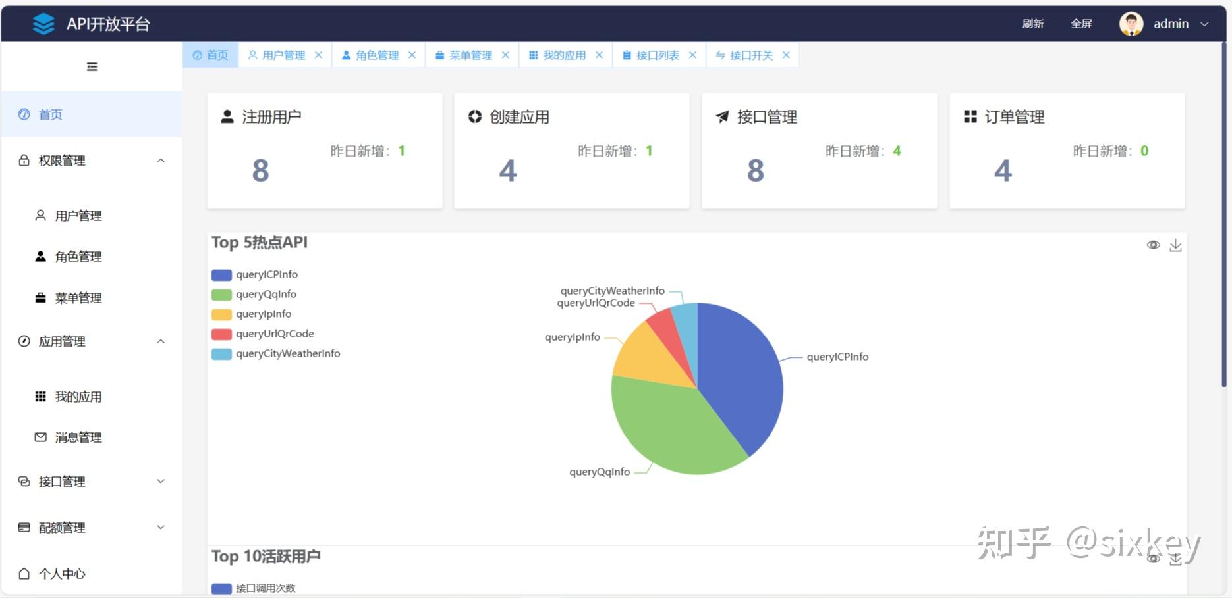1232x598 pixels.
Task: Click the 刷新 button in top bar
Action: (1033, 24)
